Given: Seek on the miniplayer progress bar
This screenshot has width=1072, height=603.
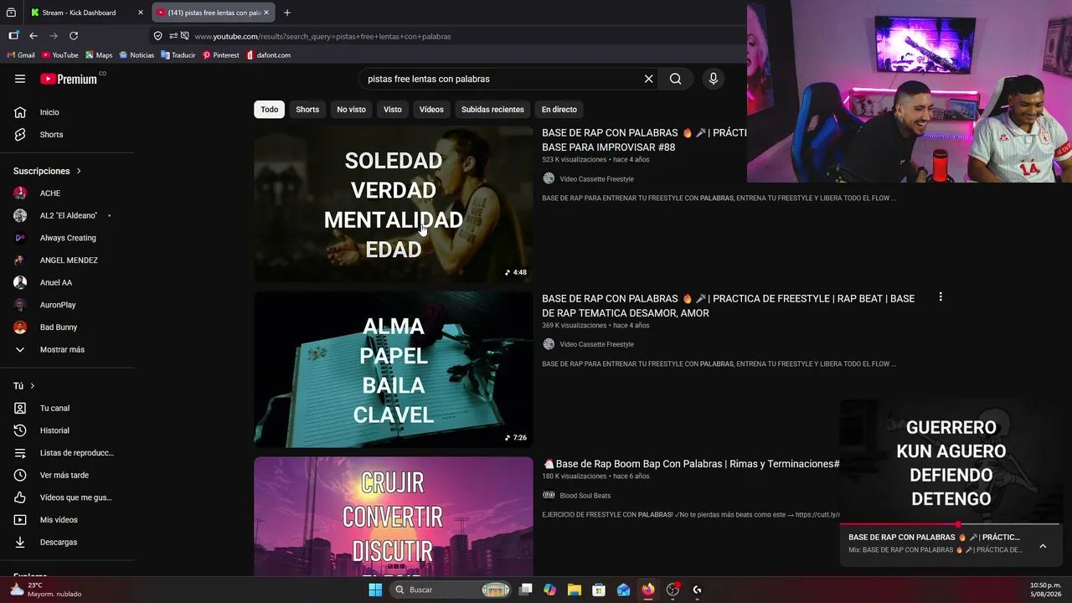Looking at the screenshot, I should 951,525.
